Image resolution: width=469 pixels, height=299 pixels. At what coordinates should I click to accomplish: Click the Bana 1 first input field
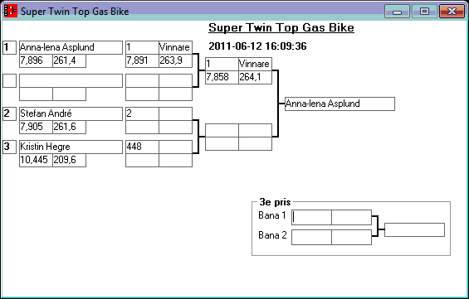(311, 217)
